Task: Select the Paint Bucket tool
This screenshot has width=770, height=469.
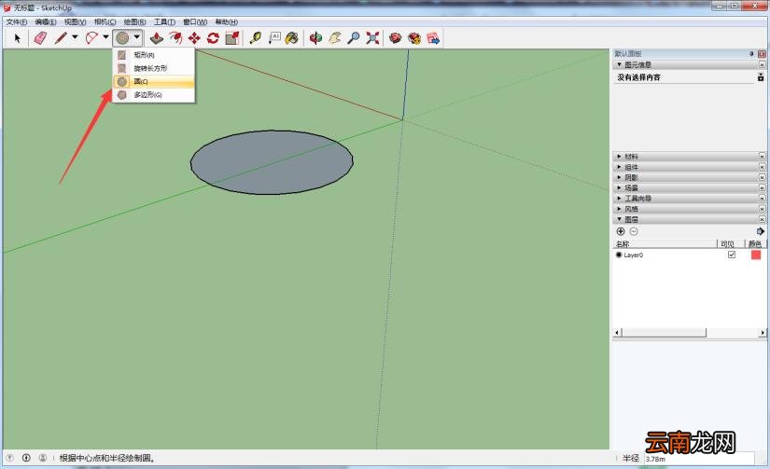Action: (292, 38)
